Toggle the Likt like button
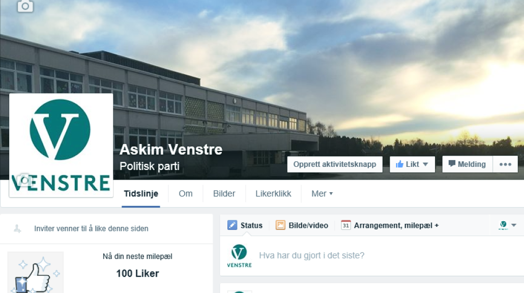Image resolution: width=524 pixels, height=293 pixels. 407,164
